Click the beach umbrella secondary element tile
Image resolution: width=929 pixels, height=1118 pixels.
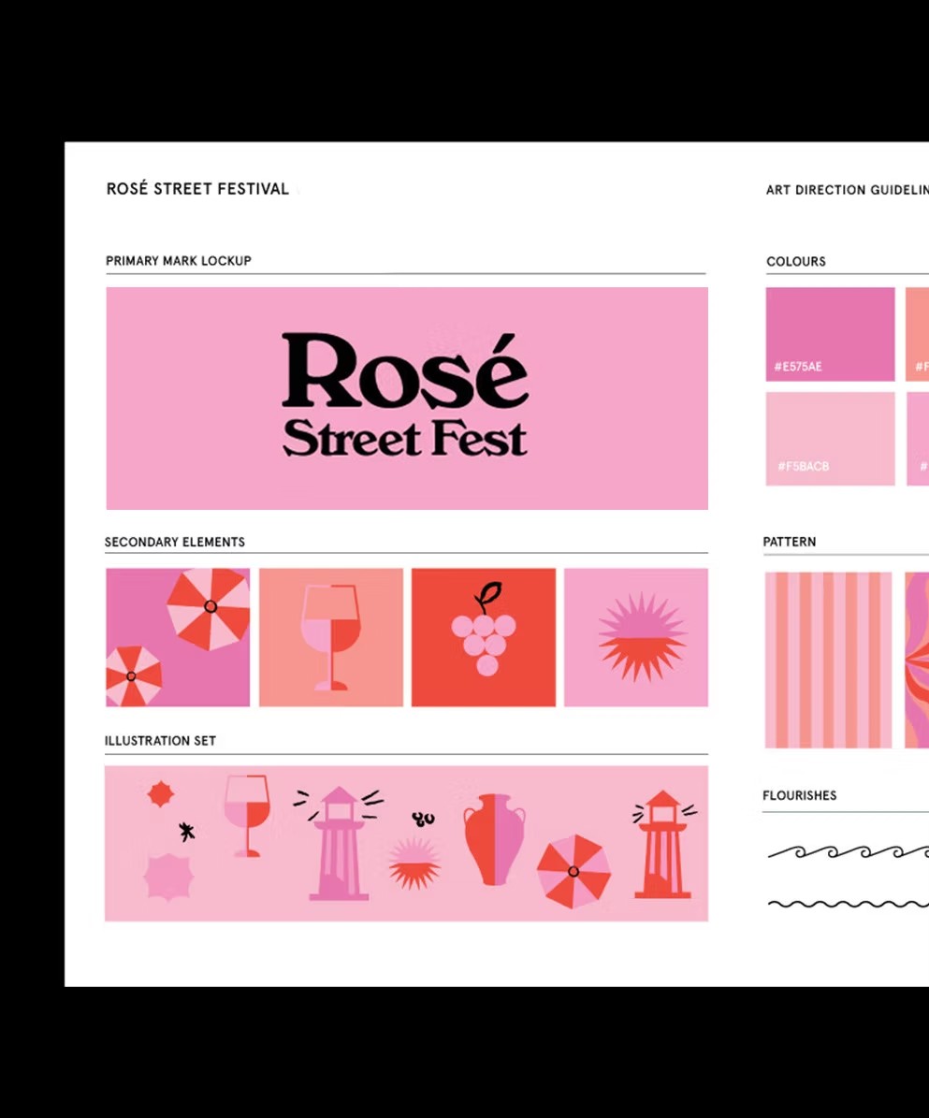click(x=177, y=636)
